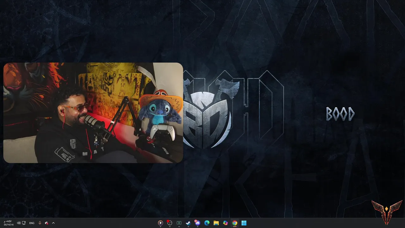Viewport: 405px width, 228px height.
Task: Open Discord from the taskbar
Action: (x=197, y=223)
